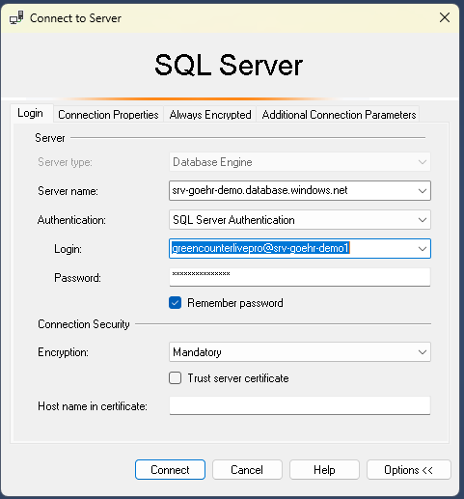464x499 pixels.
Task: Collapse the dialog with Options <<
Action: (409, 470)
